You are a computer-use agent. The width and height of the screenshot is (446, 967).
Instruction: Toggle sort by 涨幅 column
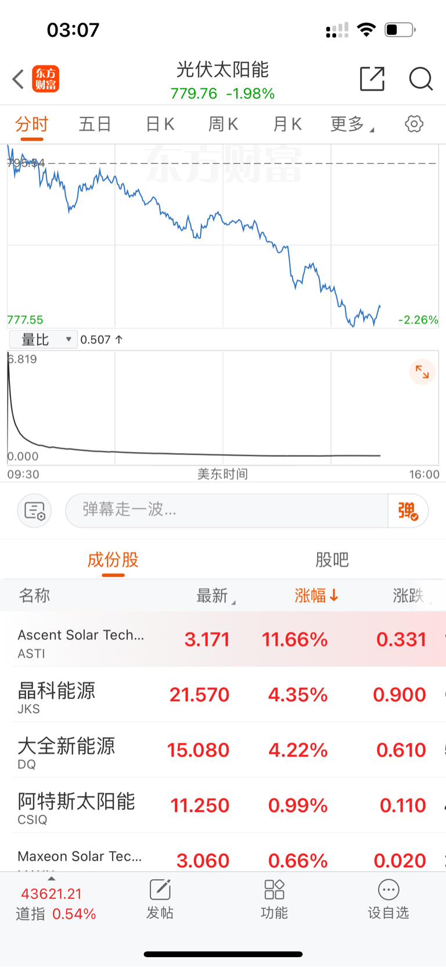[x=316, y=595]
